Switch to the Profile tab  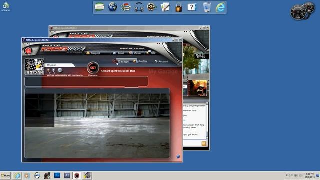click(x=140, y=61)
